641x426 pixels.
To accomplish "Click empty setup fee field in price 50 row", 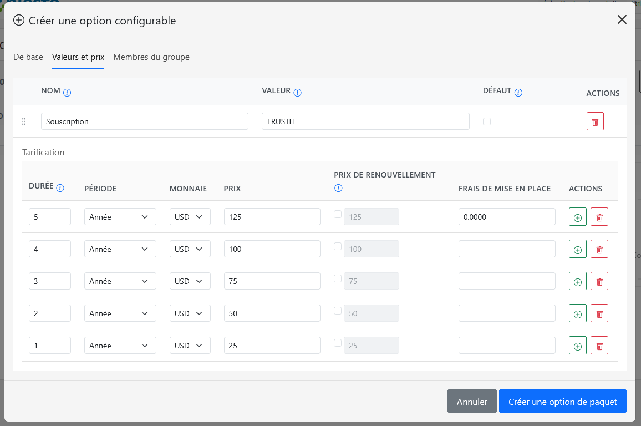I will [x=507, y=313].
